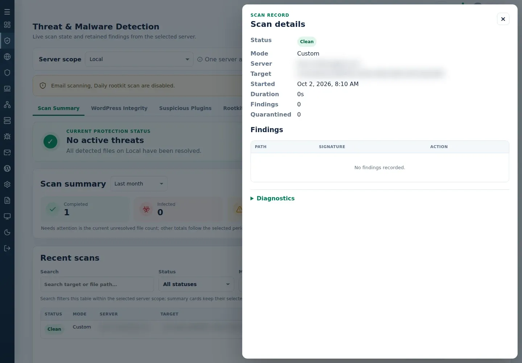Open the All statuses filter dropdown
This screenshot has height=363, width=522.
(196, 284)
